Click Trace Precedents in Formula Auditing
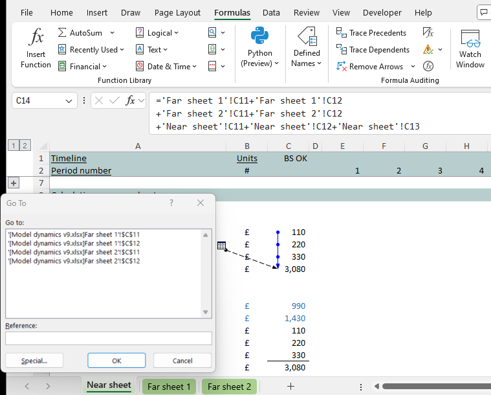The width and height of the screenshot is (491, 395). (371, 33)
